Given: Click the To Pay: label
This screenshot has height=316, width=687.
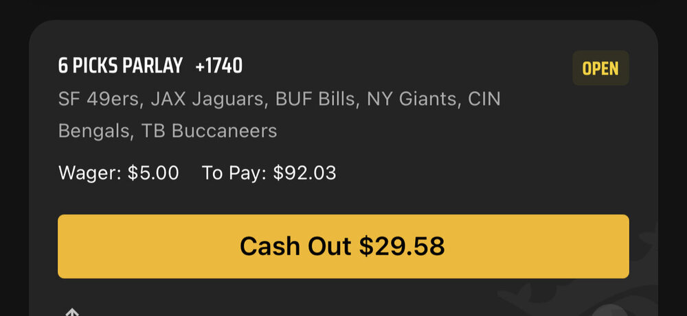Looking at the screenshot, I should pos(234,173).
